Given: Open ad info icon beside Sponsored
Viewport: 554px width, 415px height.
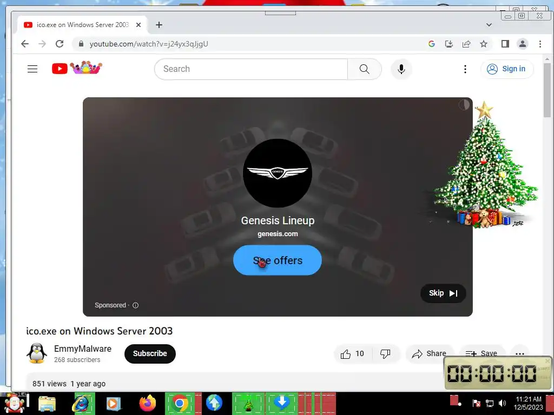Looking at the screenshot, I should click(135, 305).
